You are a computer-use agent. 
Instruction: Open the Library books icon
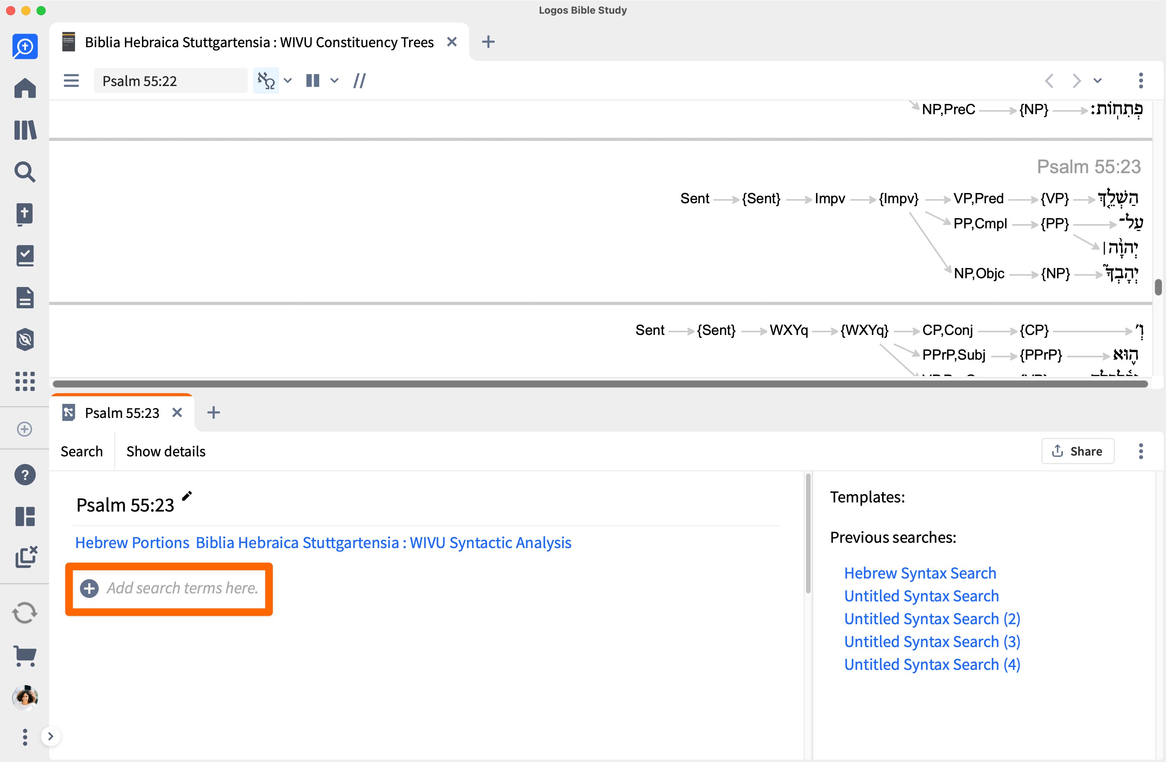point(25,130)
